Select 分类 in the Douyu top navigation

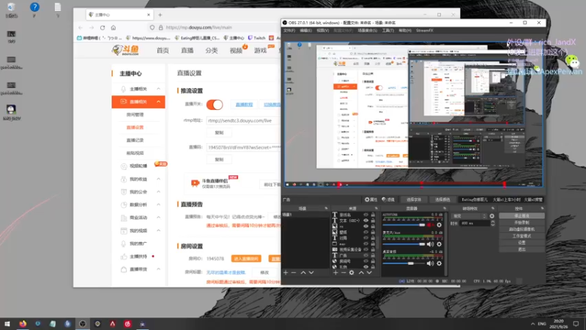[212, 51]
